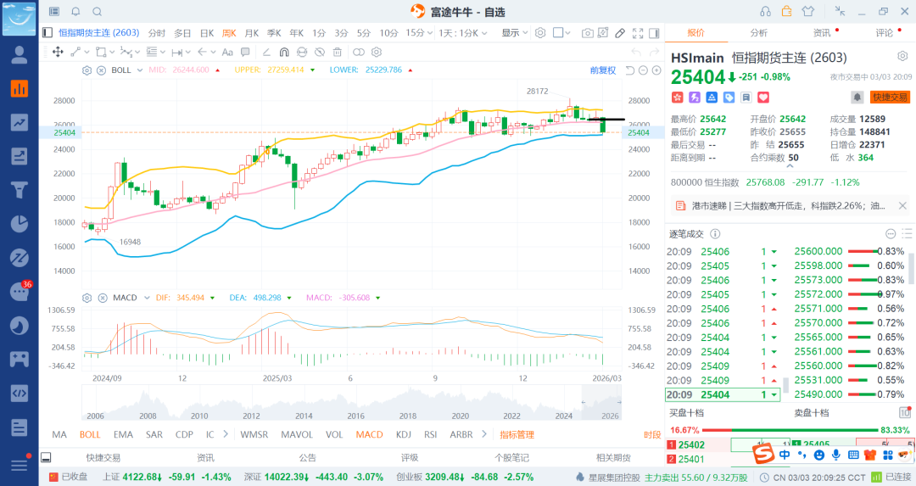Select the move crosshair drawing tool
The width and height of the screenshot is (916, 486).
[x=58, y=52]
